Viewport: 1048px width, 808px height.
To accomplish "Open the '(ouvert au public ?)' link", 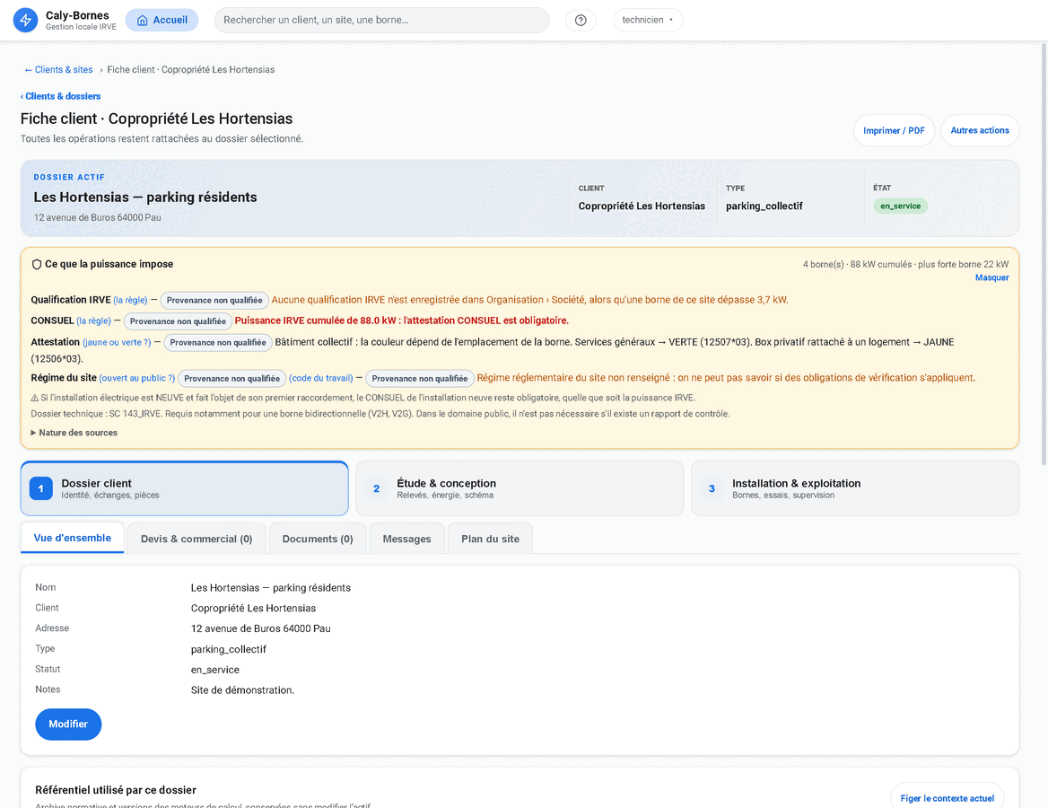I will [137, 378].
